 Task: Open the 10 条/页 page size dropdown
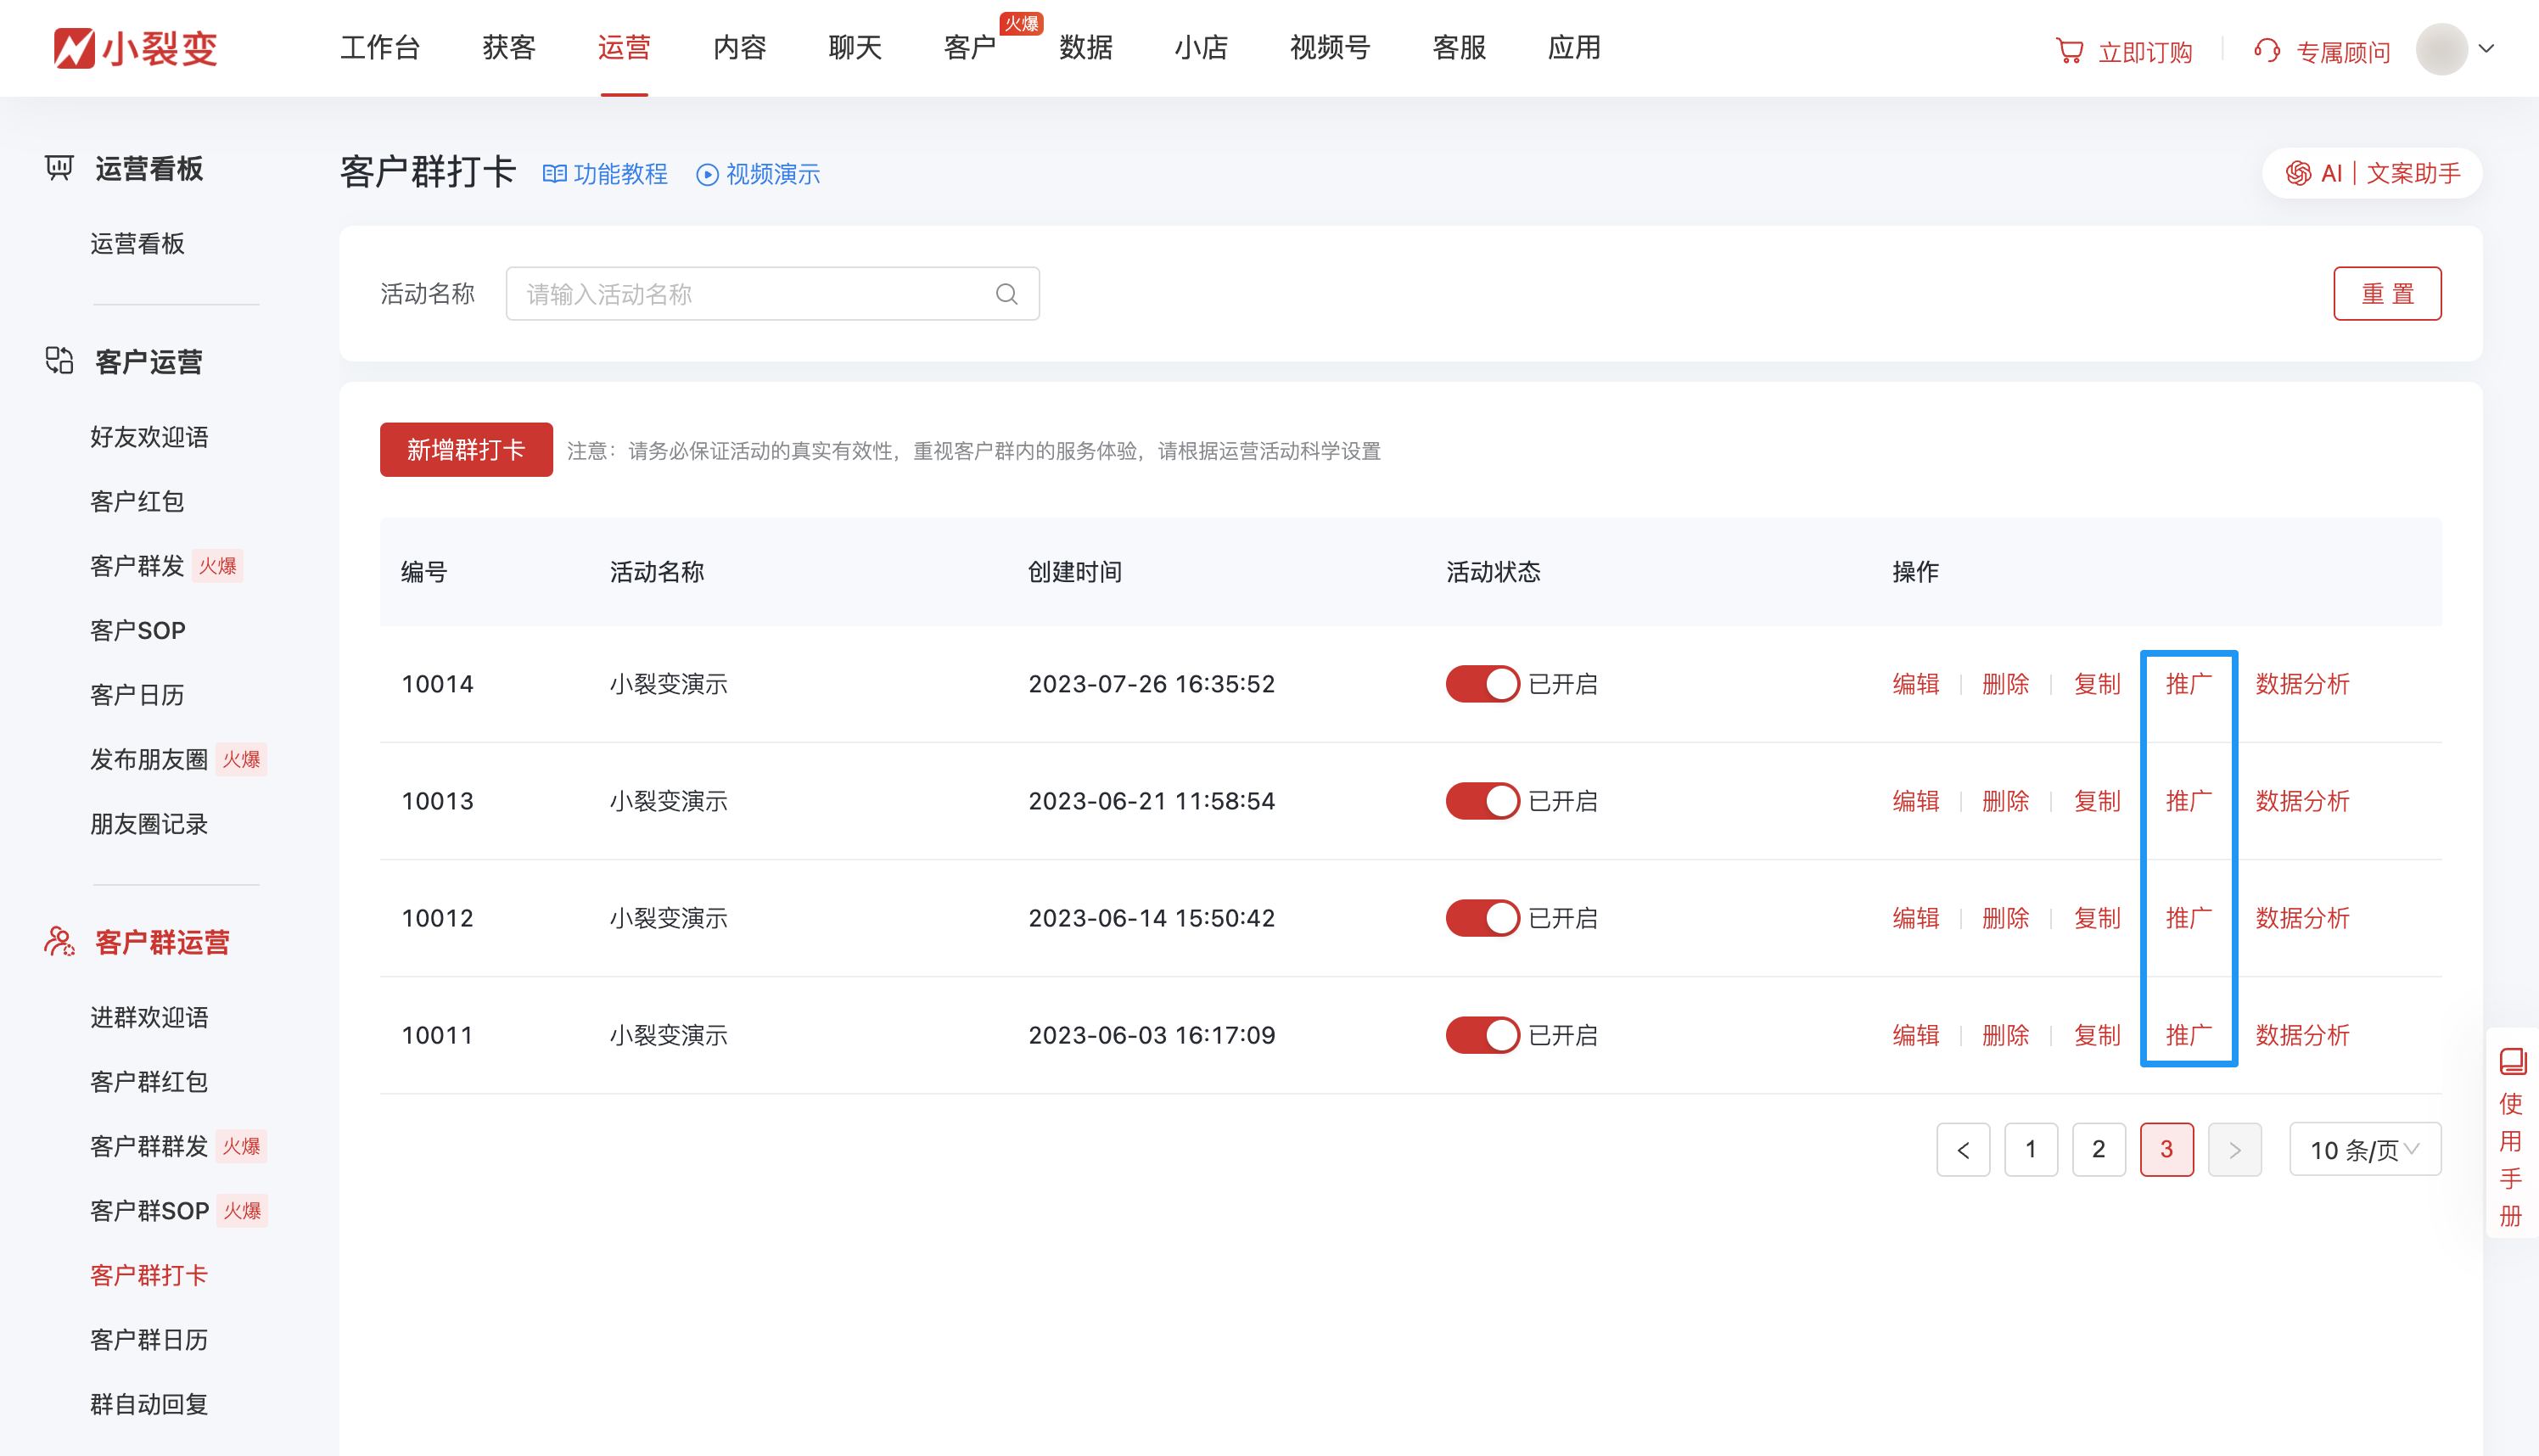[x=2365, y=1150]
